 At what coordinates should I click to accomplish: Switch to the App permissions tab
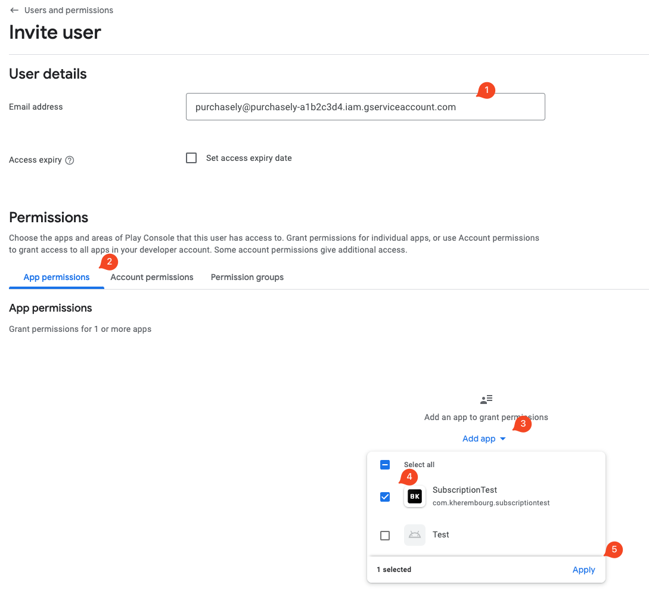(x=56, y=277)
